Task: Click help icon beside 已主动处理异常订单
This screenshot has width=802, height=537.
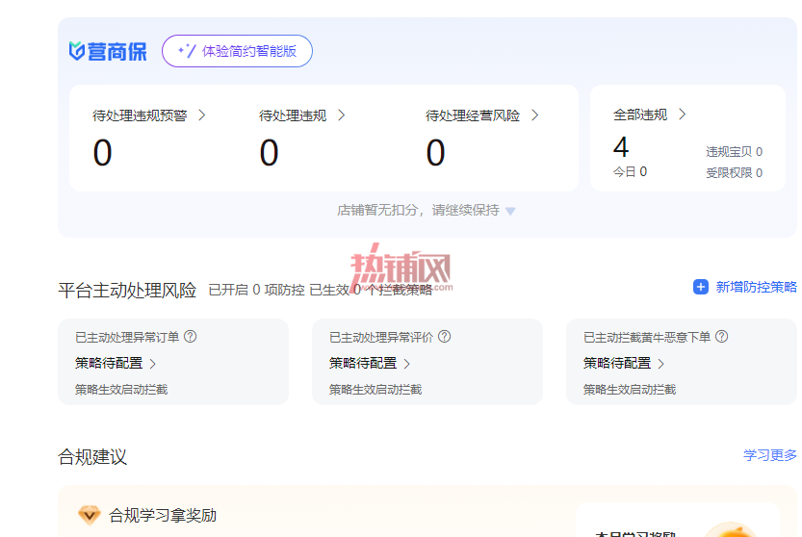Action: pyautogui.click(x=191, y=337)
